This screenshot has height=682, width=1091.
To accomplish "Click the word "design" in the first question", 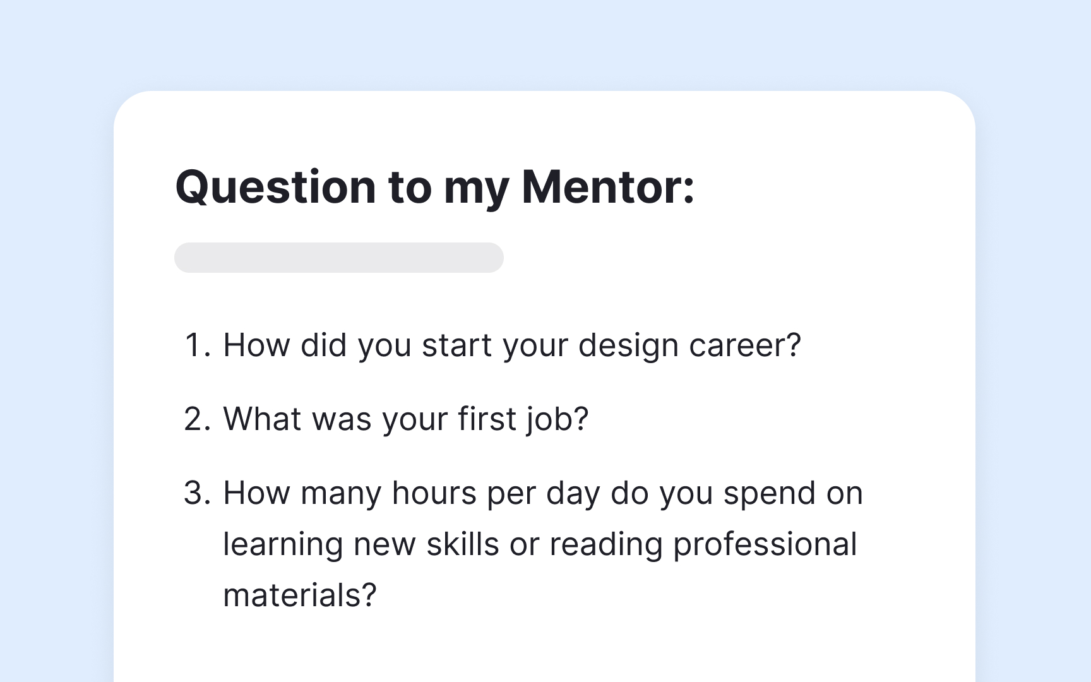I will pos(628,345).
